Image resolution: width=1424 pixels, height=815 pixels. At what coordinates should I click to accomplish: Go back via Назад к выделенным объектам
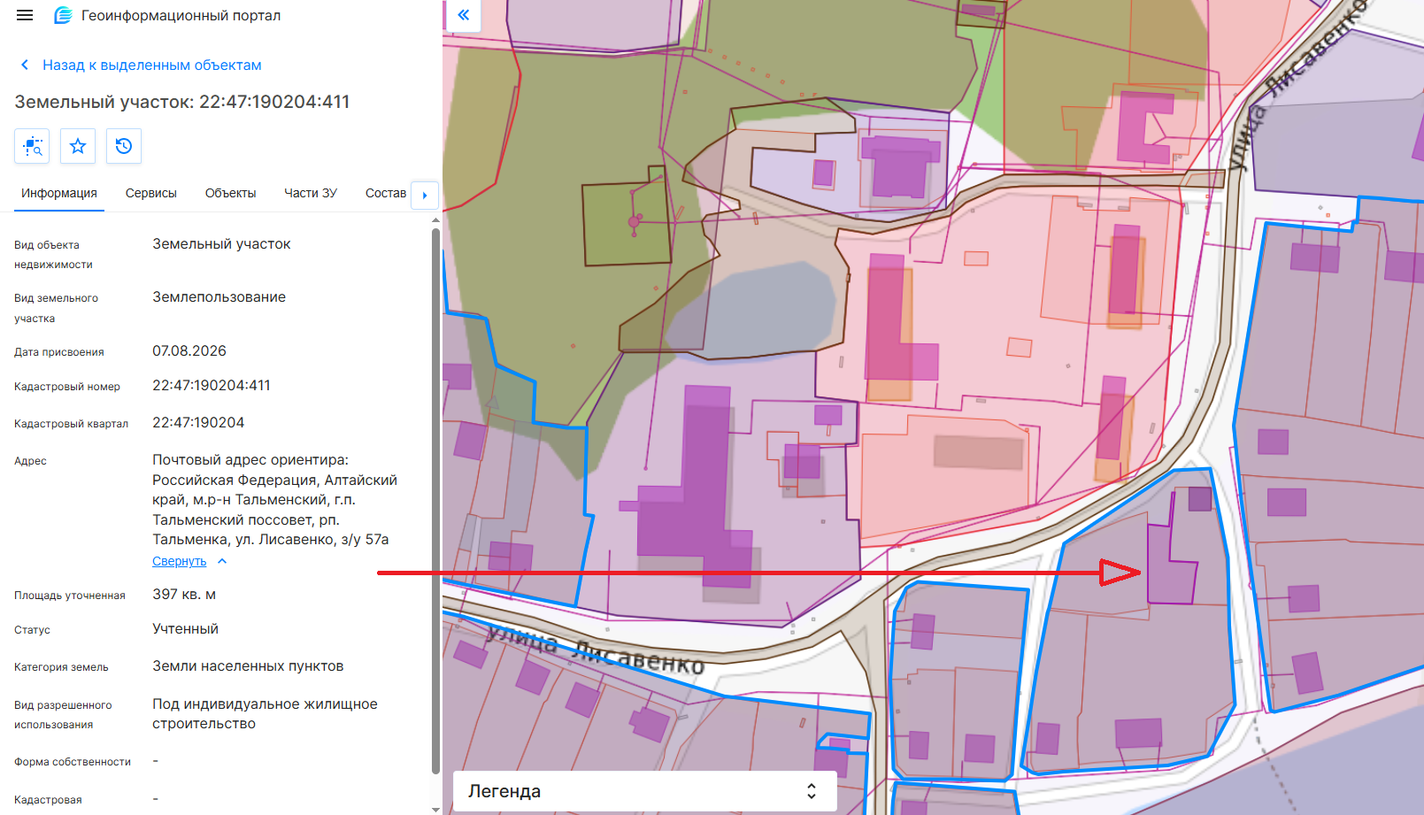tap(152, 65)
